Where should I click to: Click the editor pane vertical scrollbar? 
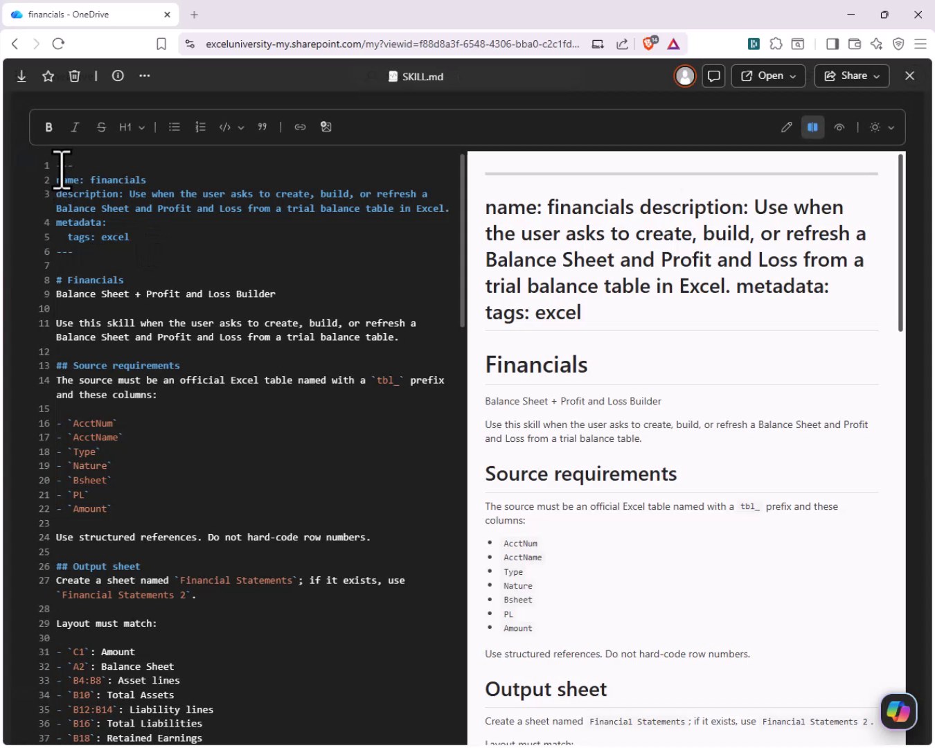tap(462, 240)
